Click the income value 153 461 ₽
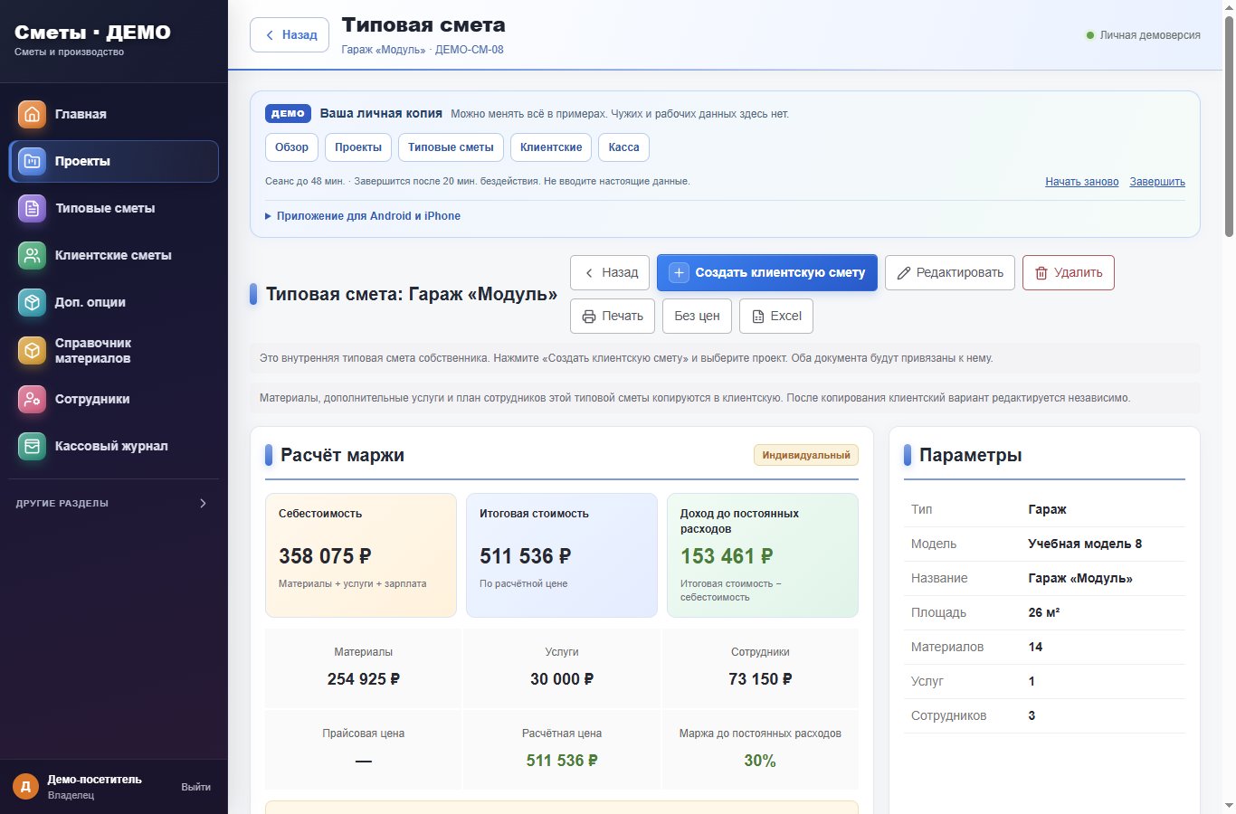Image resolution: width=1236 pixels, height=814 pixels. [727, 556]
